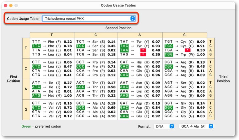Click the TCG Ser codon
Screen dimensions: 239x140
80,54
